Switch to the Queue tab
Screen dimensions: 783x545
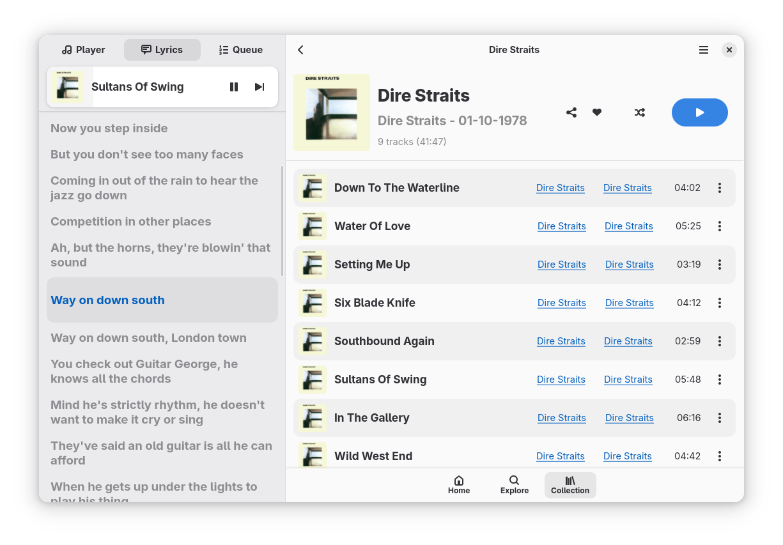tap(241, 50)
